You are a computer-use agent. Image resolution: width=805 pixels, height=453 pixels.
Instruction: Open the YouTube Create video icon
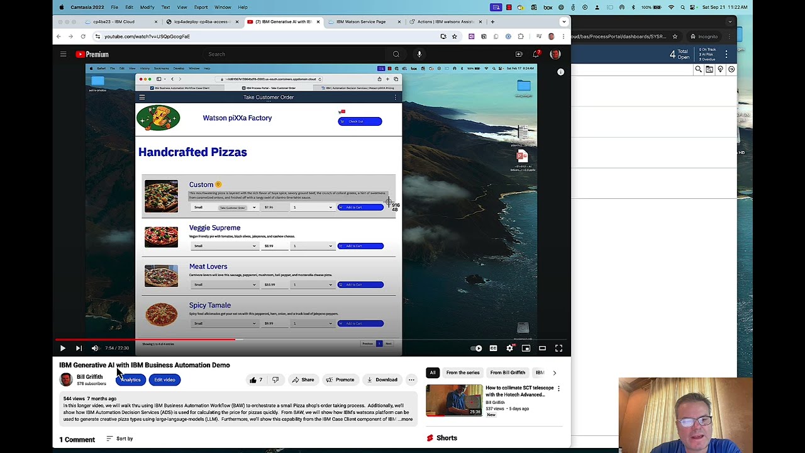click(x=519, y=54)
